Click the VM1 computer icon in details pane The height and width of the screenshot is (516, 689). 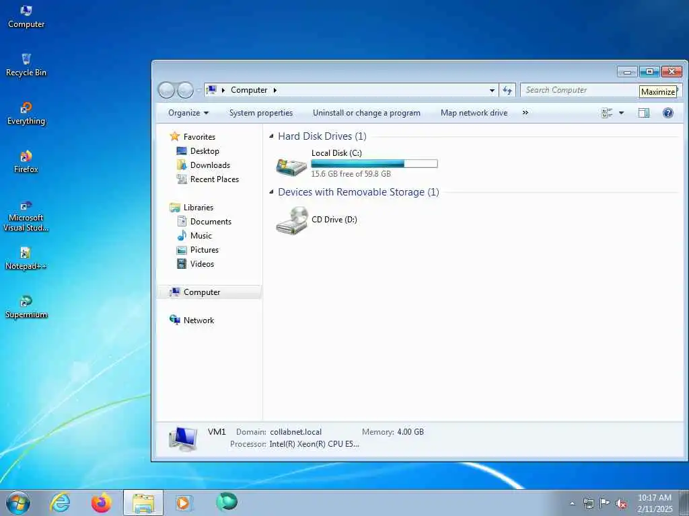click(183, 438)
